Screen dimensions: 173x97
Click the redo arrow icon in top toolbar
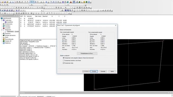click(28, 2)
